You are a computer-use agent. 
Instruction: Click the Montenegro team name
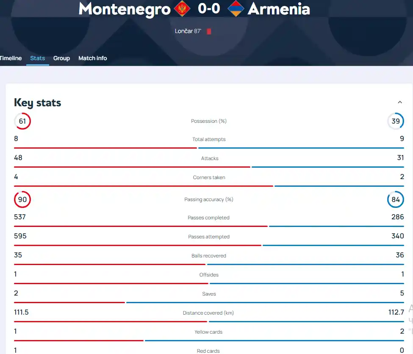click(125, 9)
